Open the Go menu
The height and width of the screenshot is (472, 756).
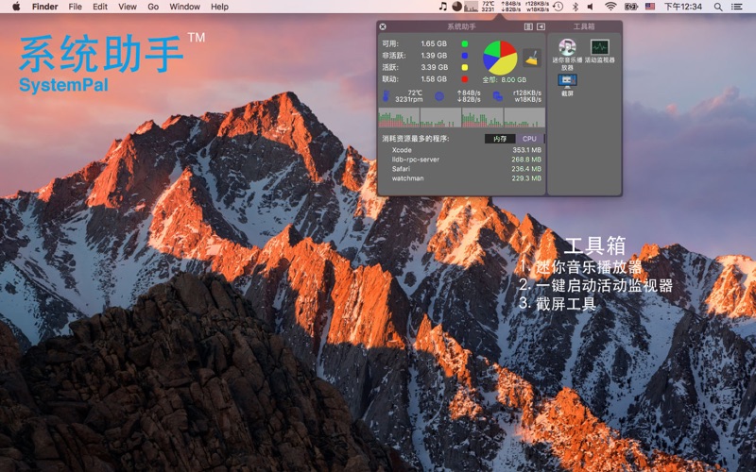click(153, 7)
